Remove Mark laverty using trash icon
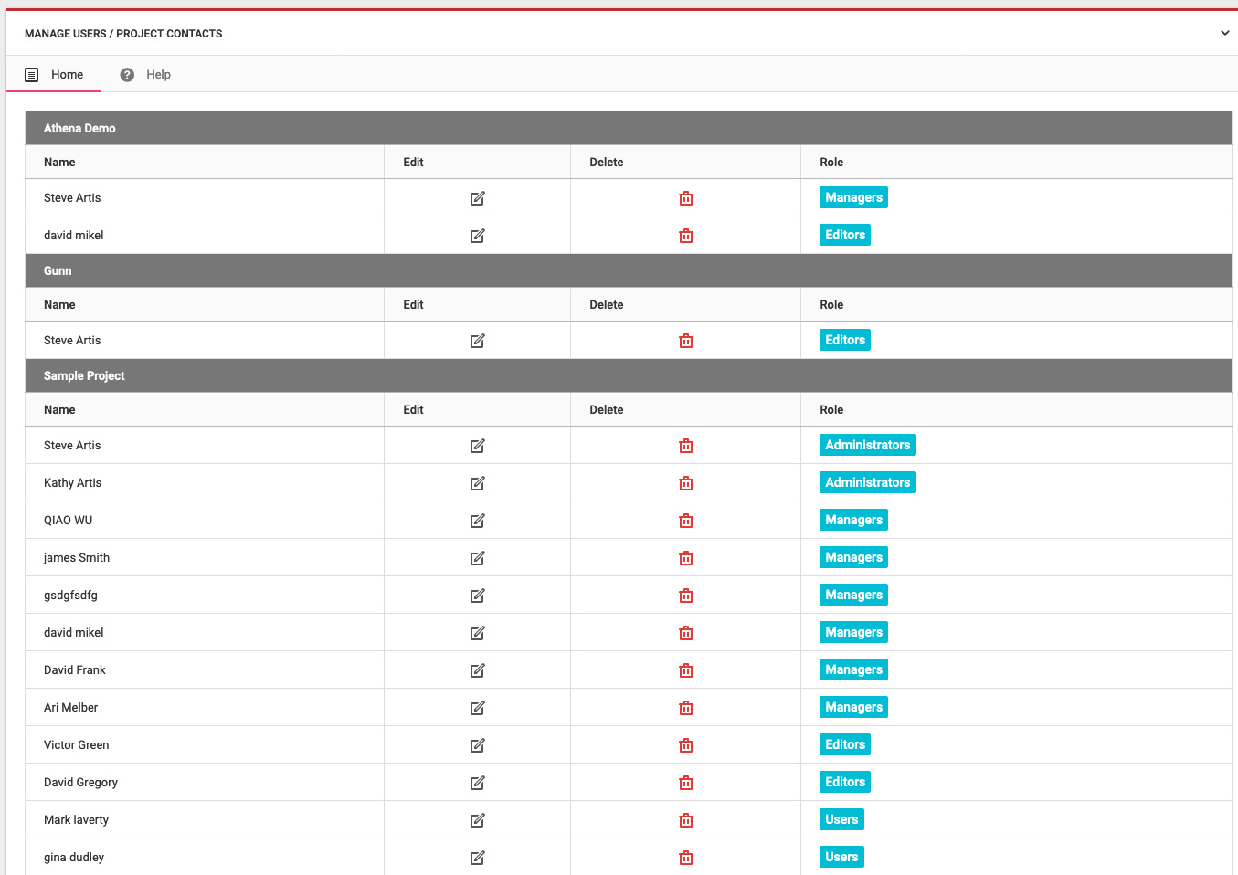 685,820
